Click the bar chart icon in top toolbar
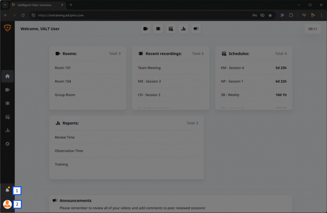This screenshot has height=213, width=327. click(x=183, y=29)
